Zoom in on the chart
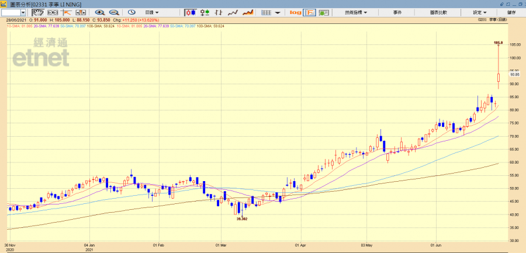 pyautogui.click(x=100, y=12)
